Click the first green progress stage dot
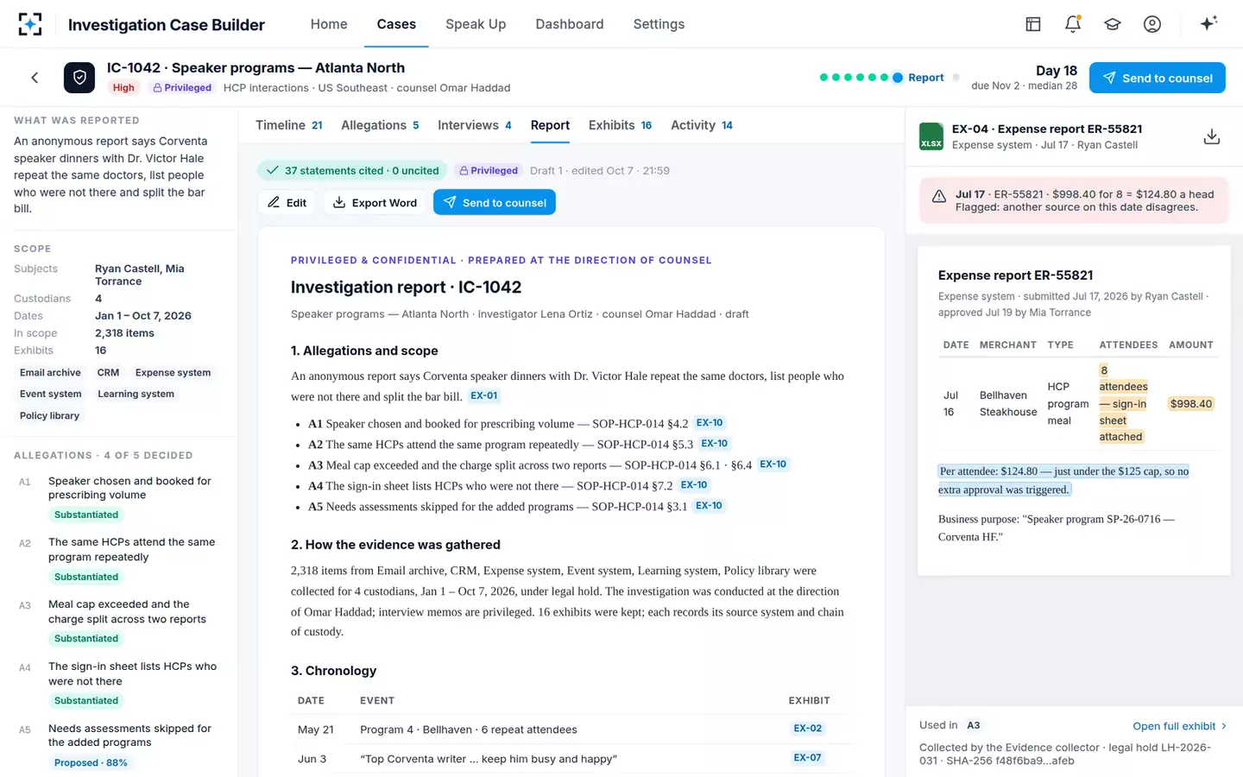 (823, 78)
